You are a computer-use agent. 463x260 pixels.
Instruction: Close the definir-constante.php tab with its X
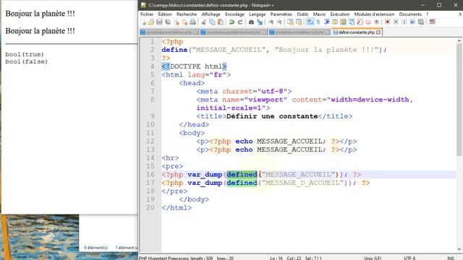[378, 32]
